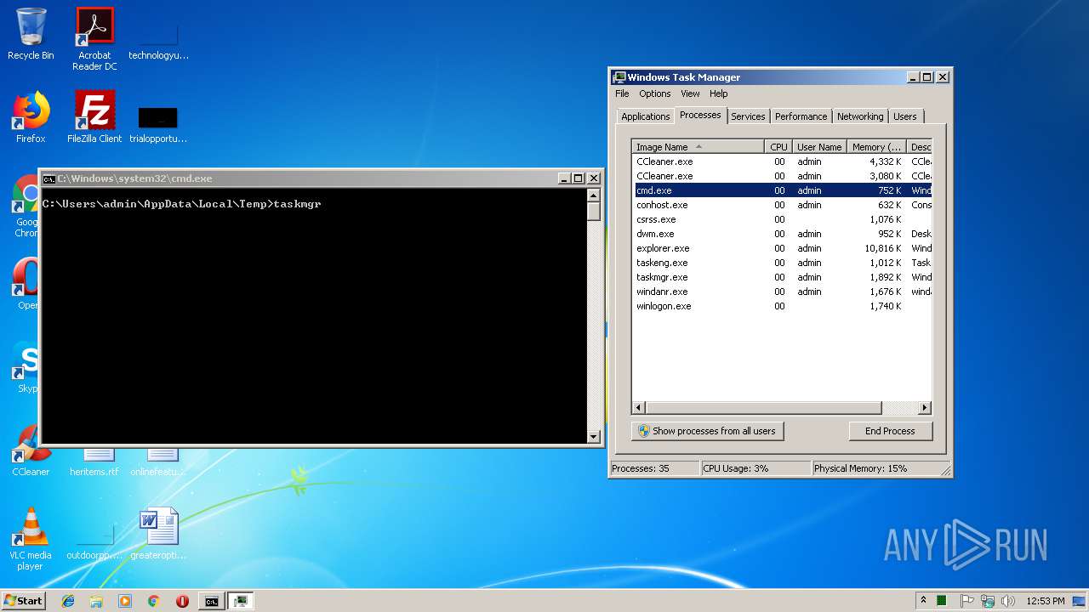Click process list horizontal scroll right arrow
The width and height of the screenshot is (1089, 612).
[925, 408]
